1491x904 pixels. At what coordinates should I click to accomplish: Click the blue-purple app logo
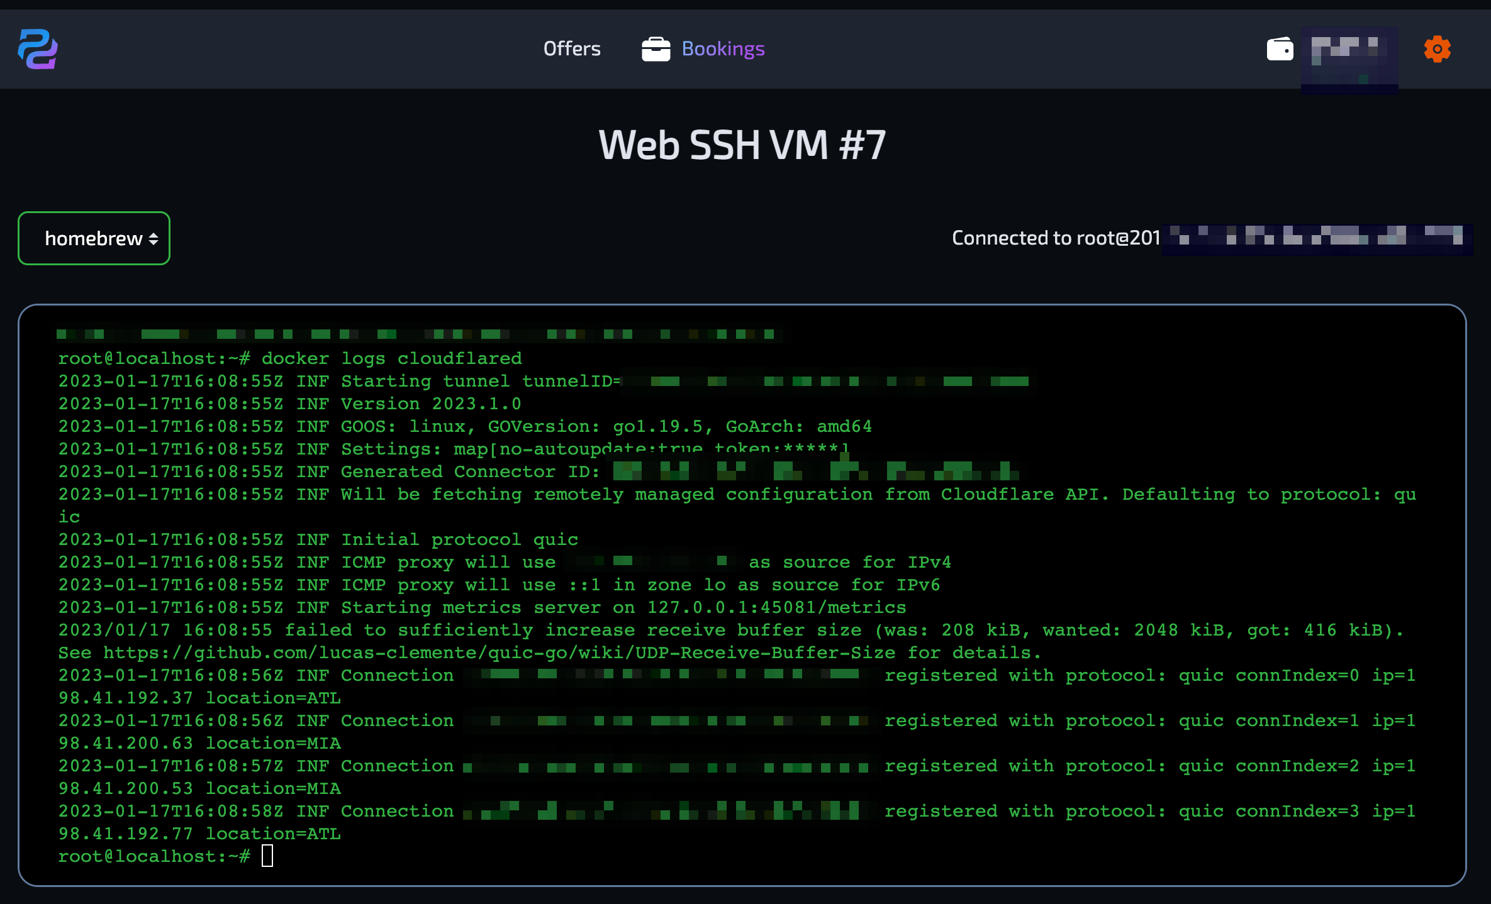(38, 49)
